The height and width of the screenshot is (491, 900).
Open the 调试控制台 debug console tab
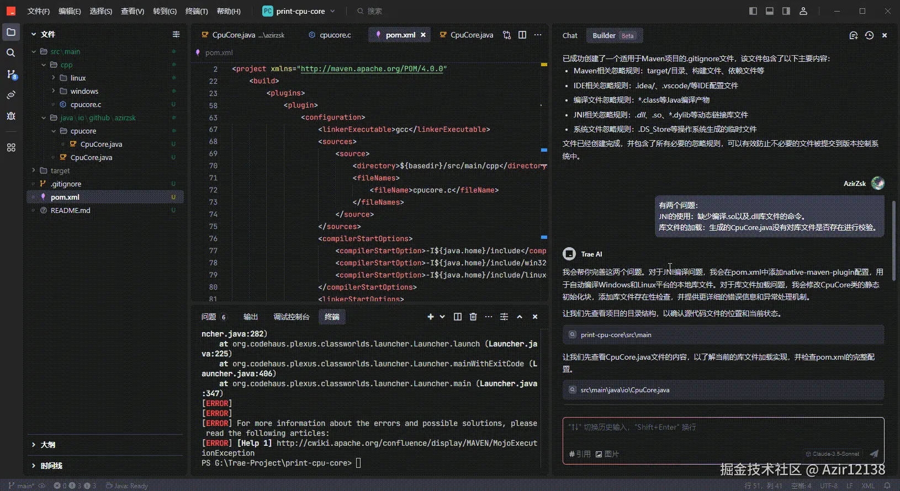(292, 317)
